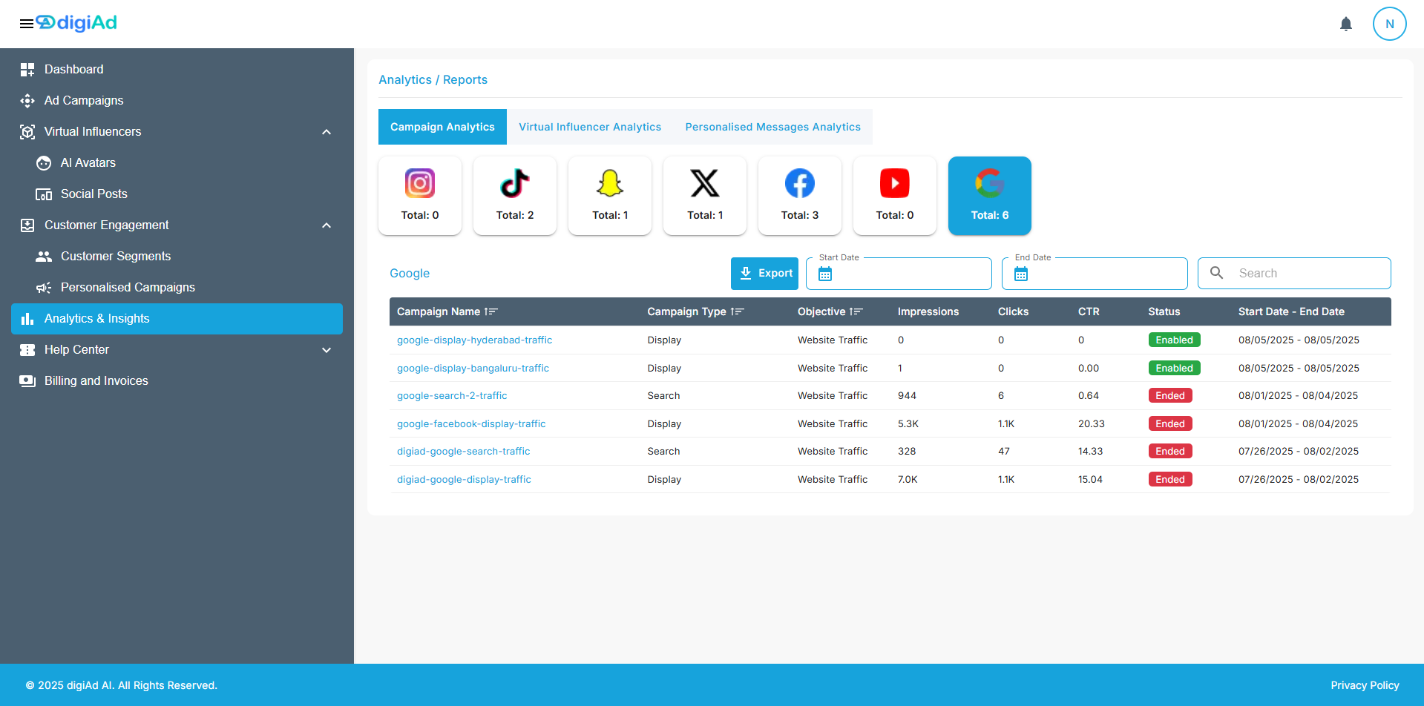
Task: Select the X platform card
Action: (x=705, y=196)
